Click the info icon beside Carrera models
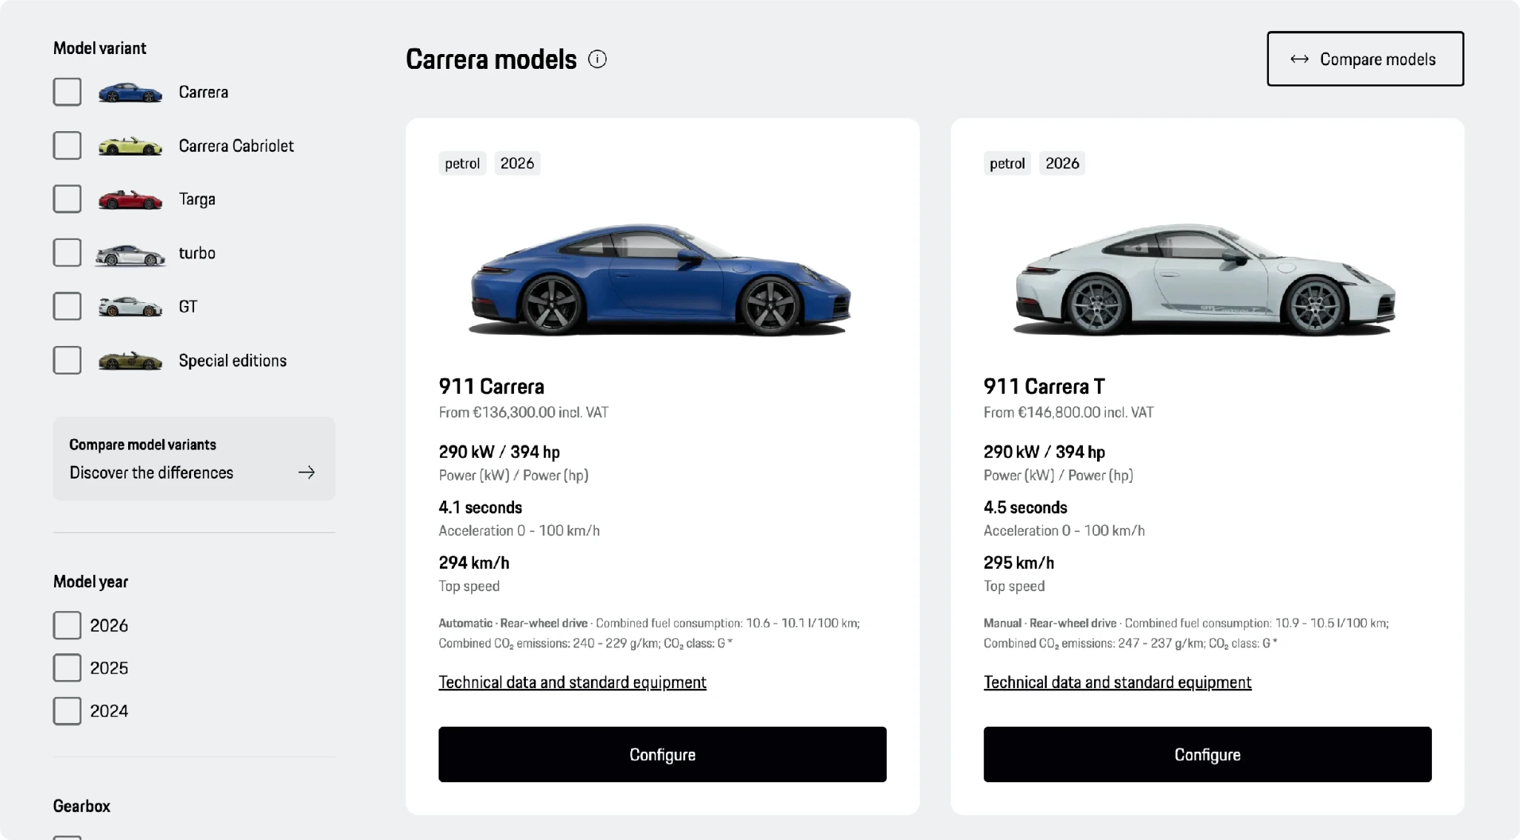The image size is (1520, 840). pyautogui.click(x=597, y=59)
